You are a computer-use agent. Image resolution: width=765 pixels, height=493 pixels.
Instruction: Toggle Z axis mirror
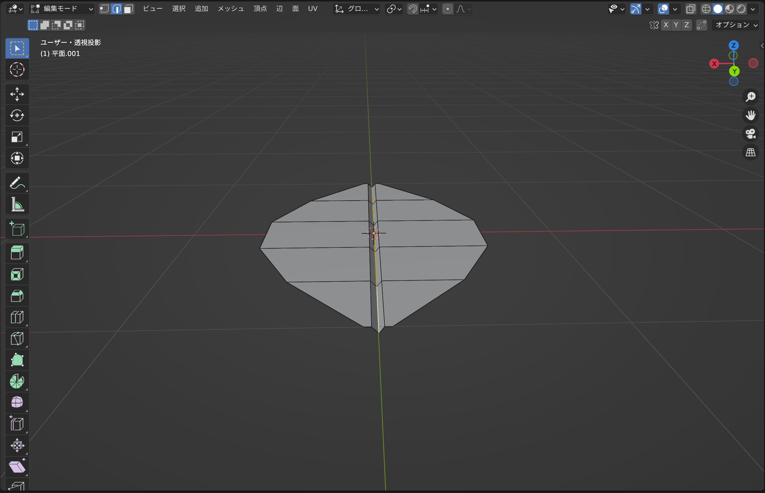687,25
